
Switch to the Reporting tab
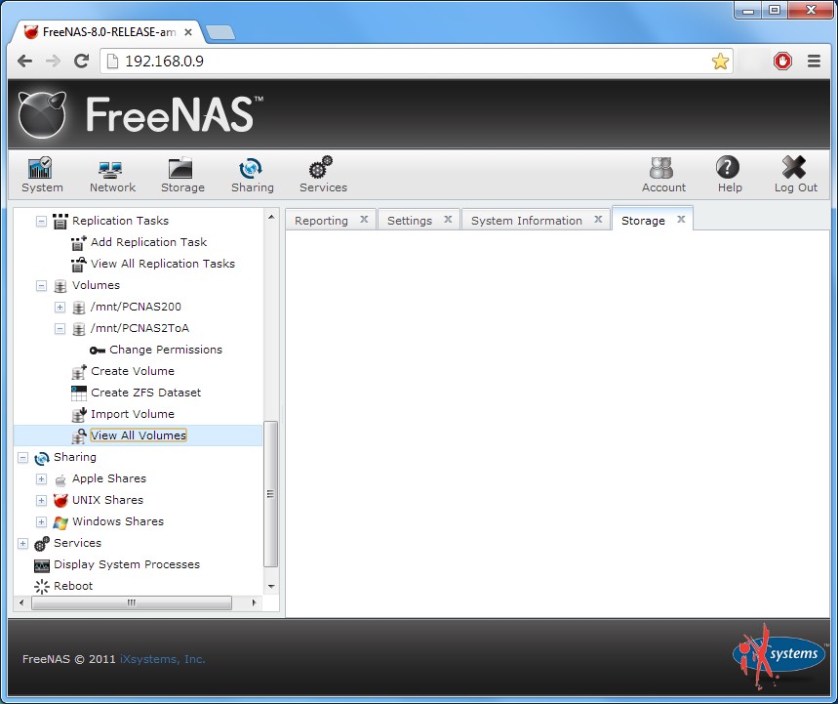[x=321, y=221]
